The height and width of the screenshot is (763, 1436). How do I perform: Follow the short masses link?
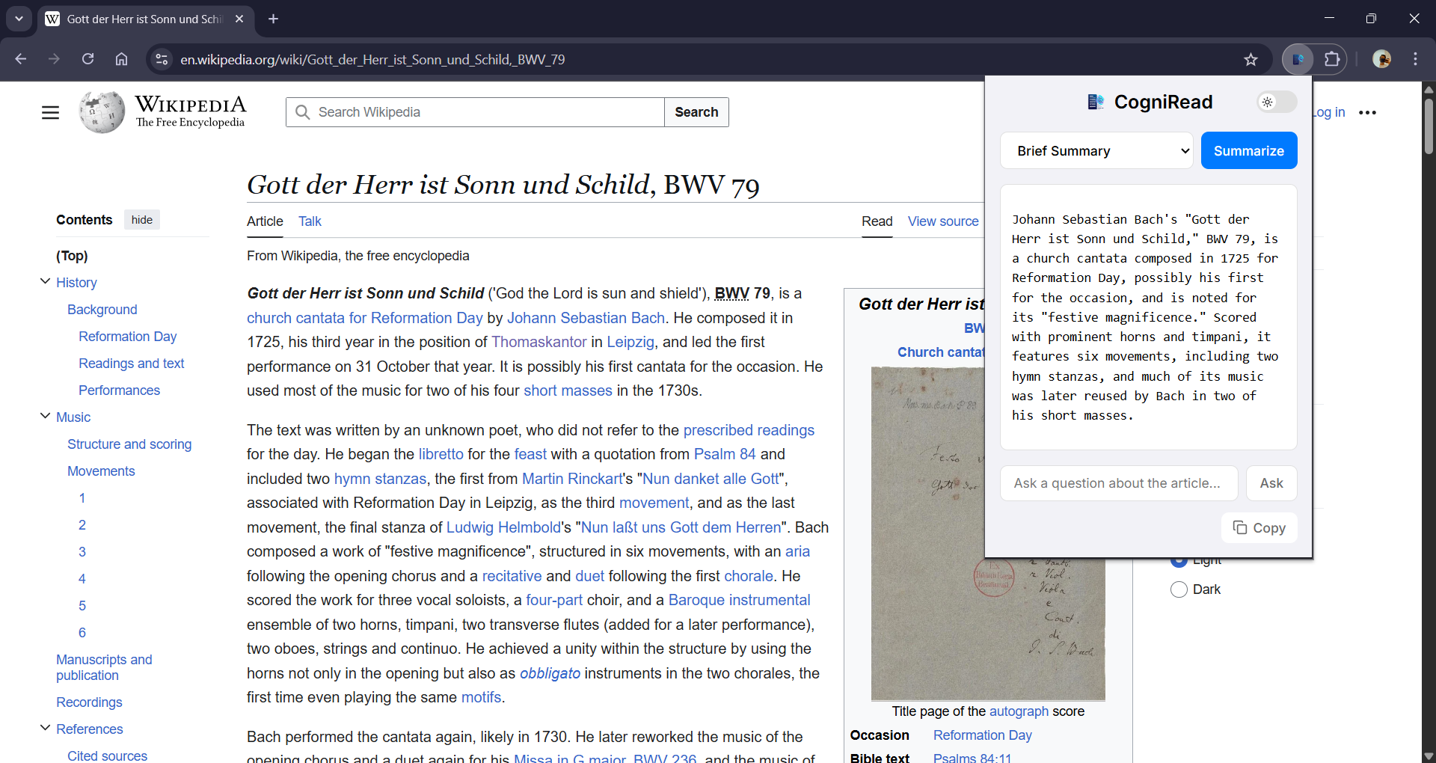[568, 390]
